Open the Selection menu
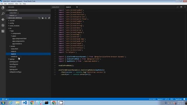The width and height of the screenshot is (187, 105). (11, 4)
